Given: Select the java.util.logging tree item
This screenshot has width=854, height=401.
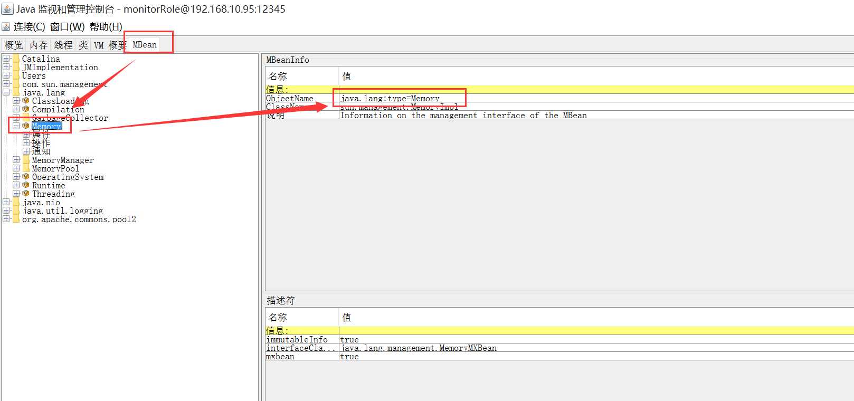Looking at the screenshot, I should [x=62, y=211].
